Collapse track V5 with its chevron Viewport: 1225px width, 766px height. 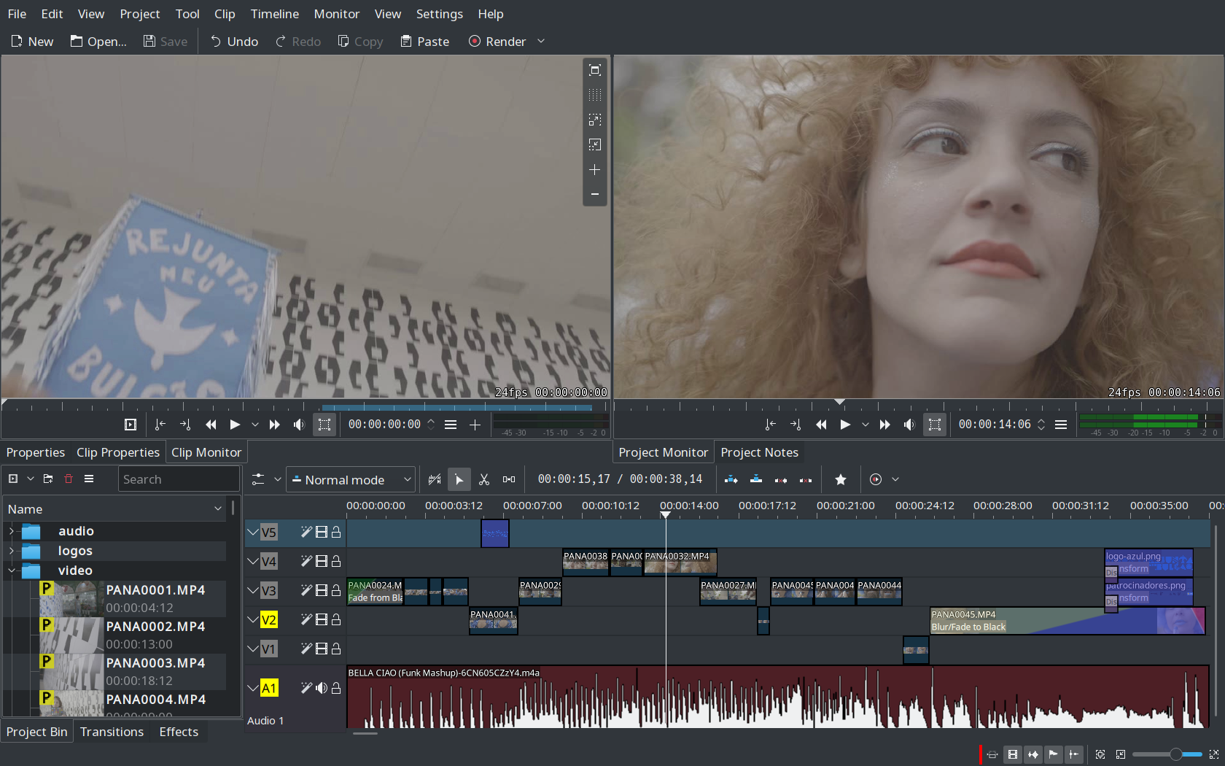[x=252, y=532]
